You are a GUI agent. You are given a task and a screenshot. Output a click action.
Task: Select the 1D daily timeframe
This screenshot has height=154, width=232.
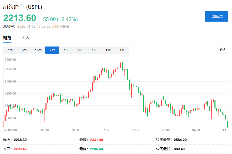coord(94,50)
